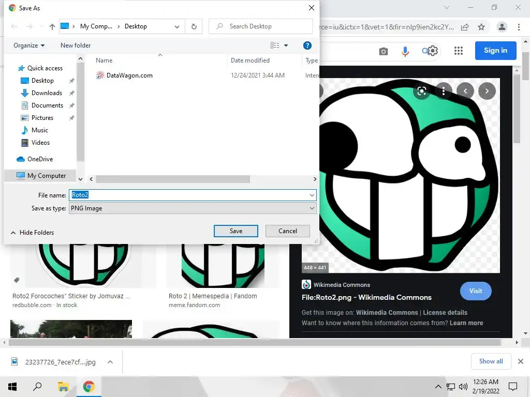Open Chrome three-dot menu
The height and width of the screenshot is (397, 530).
tap(519, 27)
